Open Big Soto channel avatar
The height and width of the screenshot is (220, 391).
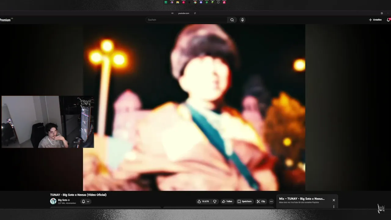click(x=53, y=201)
